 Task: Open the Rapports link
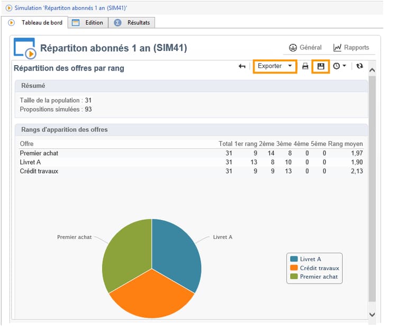coord(351,47)
